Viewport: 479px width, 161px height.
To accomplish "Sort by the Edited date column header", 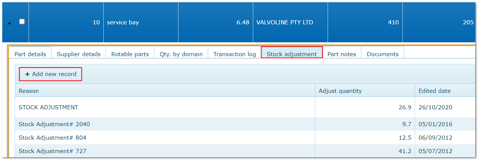I will pos(434,91).
